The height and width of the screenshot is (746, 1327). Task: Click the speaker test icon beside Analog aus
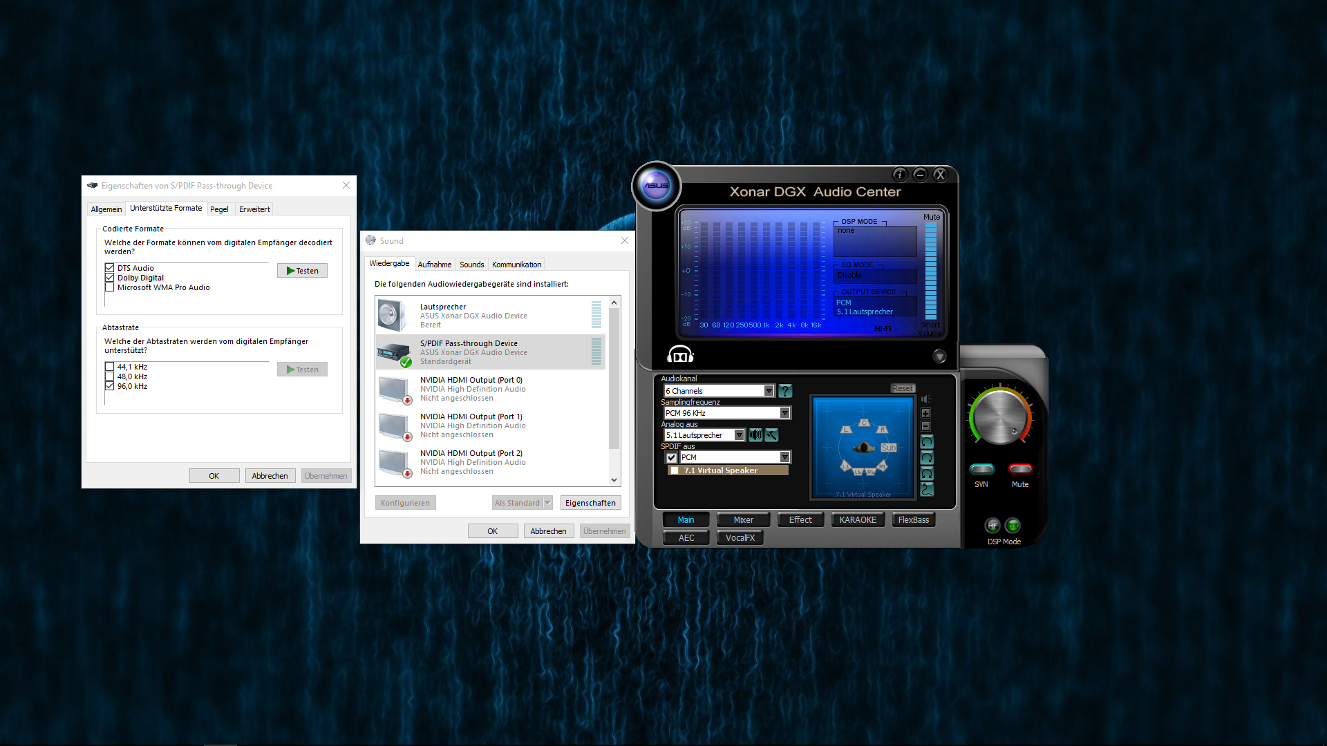point(755,435)
